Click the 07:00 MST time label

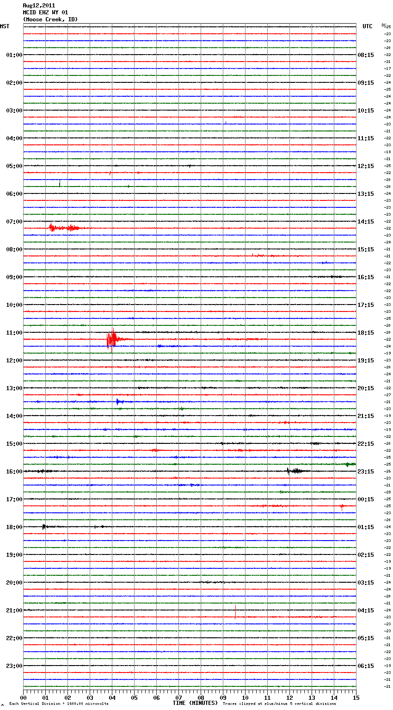tap(14, 222)
